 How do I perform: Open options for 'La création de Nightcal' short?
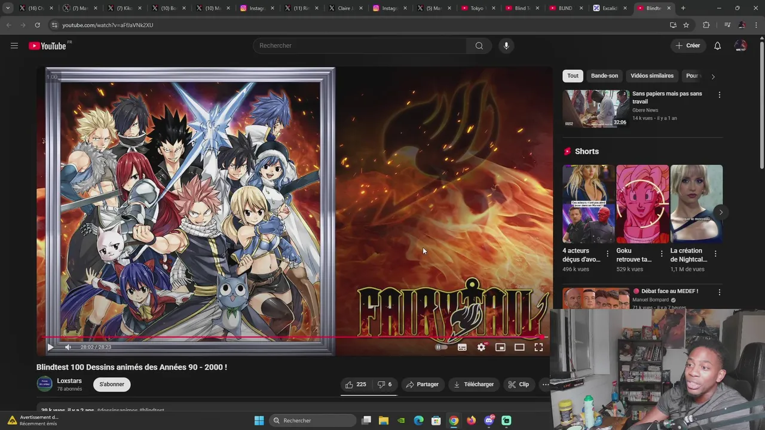(715, 254)
